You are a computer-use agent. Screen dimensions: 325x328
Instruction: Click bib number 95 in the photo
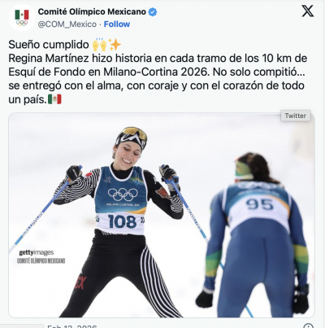(x=259, y=204)
